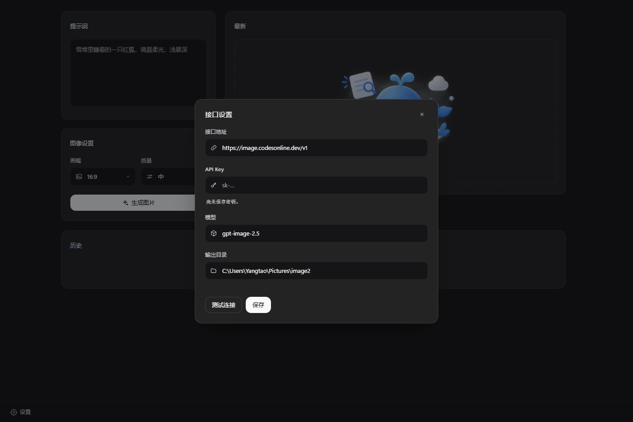The image size is (633, 422).
Task: Focus the API Key sk-... input
Action: pyautogui.click(x=316, y=185)
